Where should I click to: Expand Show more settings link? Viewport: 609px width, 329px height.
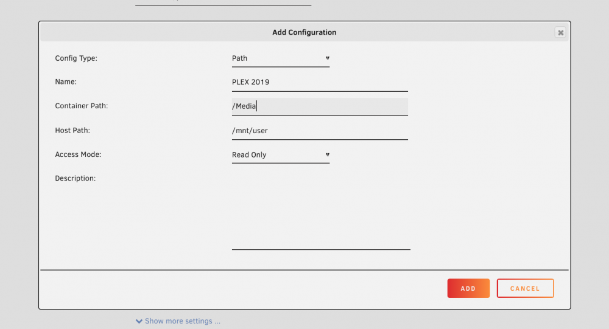[x=178, y=321]
